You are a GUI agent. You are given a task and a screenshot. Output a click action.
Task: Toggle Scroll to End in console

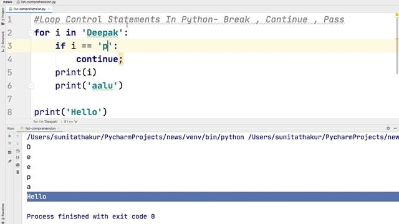click(x=17, y=157)
